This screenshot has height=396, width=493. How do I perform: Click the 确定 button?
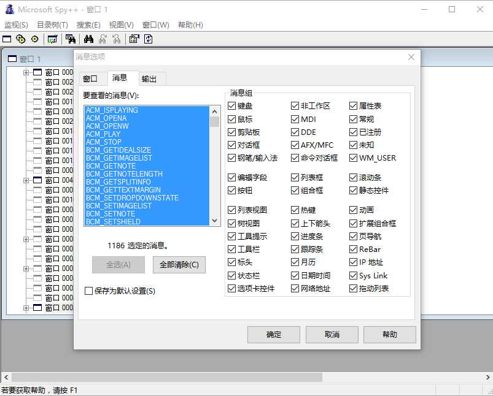[274, 335]
